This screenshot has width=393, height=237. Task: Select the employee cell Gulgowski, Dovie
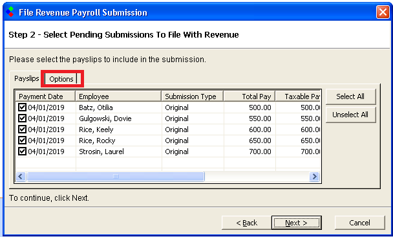[x=105, y=119]
